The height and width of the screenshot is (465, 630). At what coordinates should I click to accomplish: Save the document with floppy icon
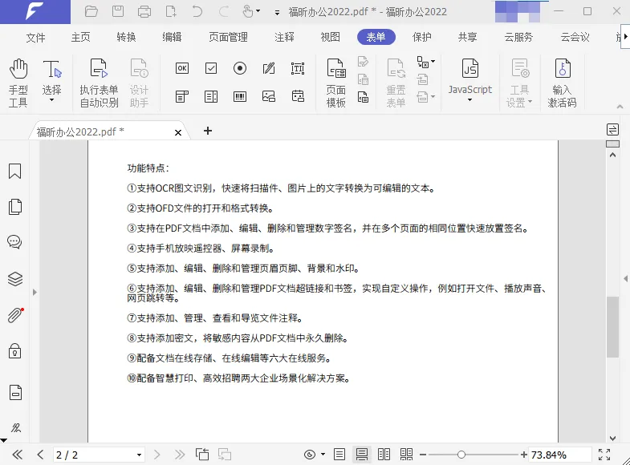[x=118, y=11]
